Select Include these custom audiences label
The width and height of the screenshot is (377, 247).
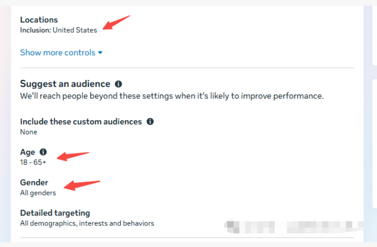[x=81, y=121]
